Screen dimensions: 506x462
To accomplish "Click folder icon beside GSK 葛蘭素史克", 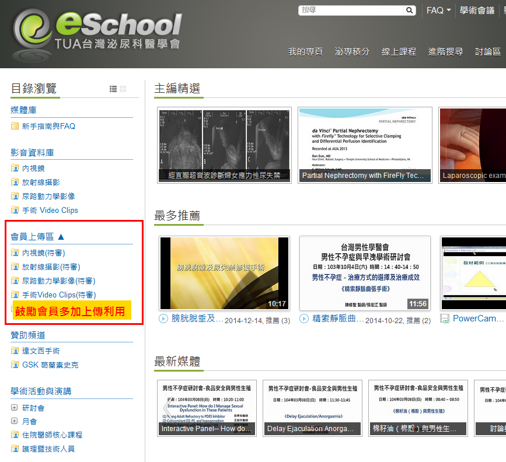I will (x=15, y=365).
